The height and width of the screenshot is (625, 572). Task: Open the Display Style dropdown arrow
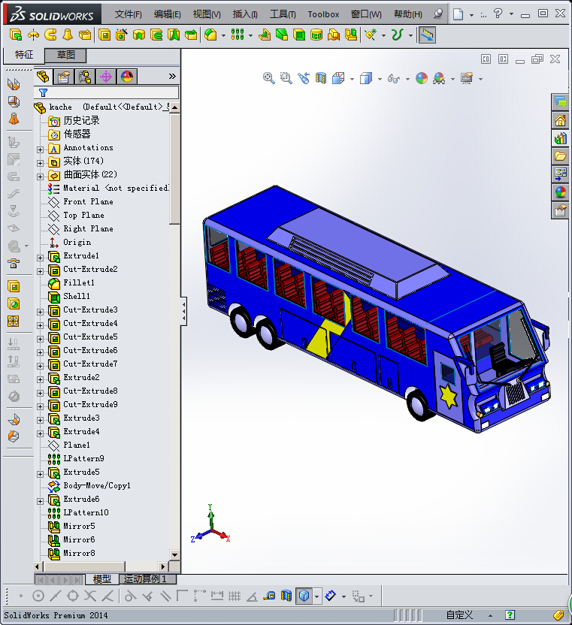click(380, 79)
